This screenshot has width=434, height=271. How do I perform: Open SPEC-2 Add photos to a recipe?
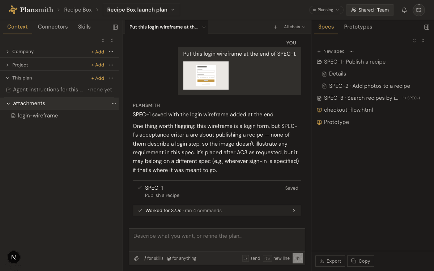pos(366,86)
